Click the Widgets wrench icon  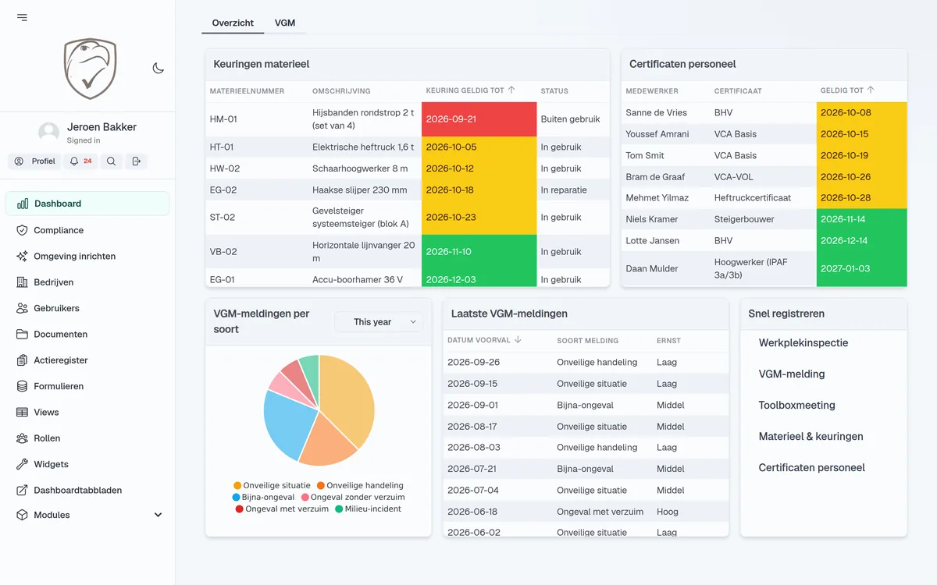[x=22, y=464]
